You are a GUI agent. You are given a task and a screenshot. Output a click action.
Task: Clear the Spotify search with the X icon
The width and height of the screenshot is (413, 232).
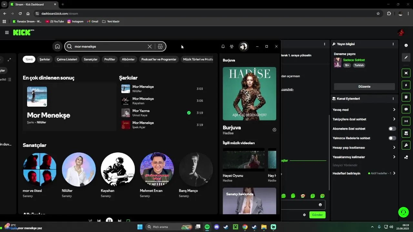150,46
